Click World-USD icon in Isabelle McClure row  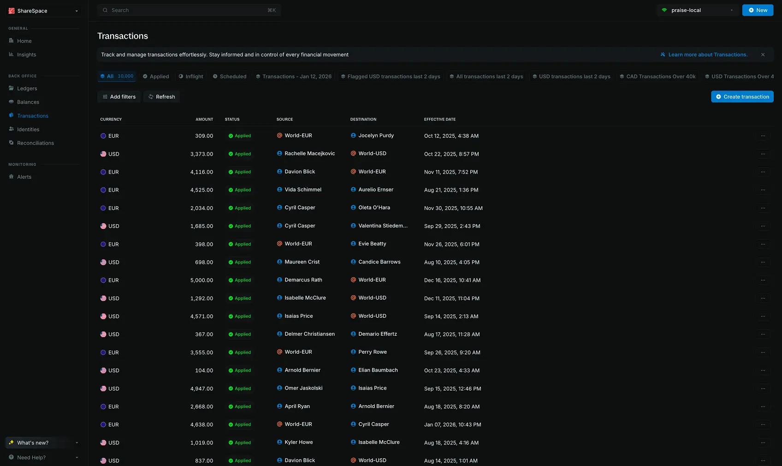point(353,297)
